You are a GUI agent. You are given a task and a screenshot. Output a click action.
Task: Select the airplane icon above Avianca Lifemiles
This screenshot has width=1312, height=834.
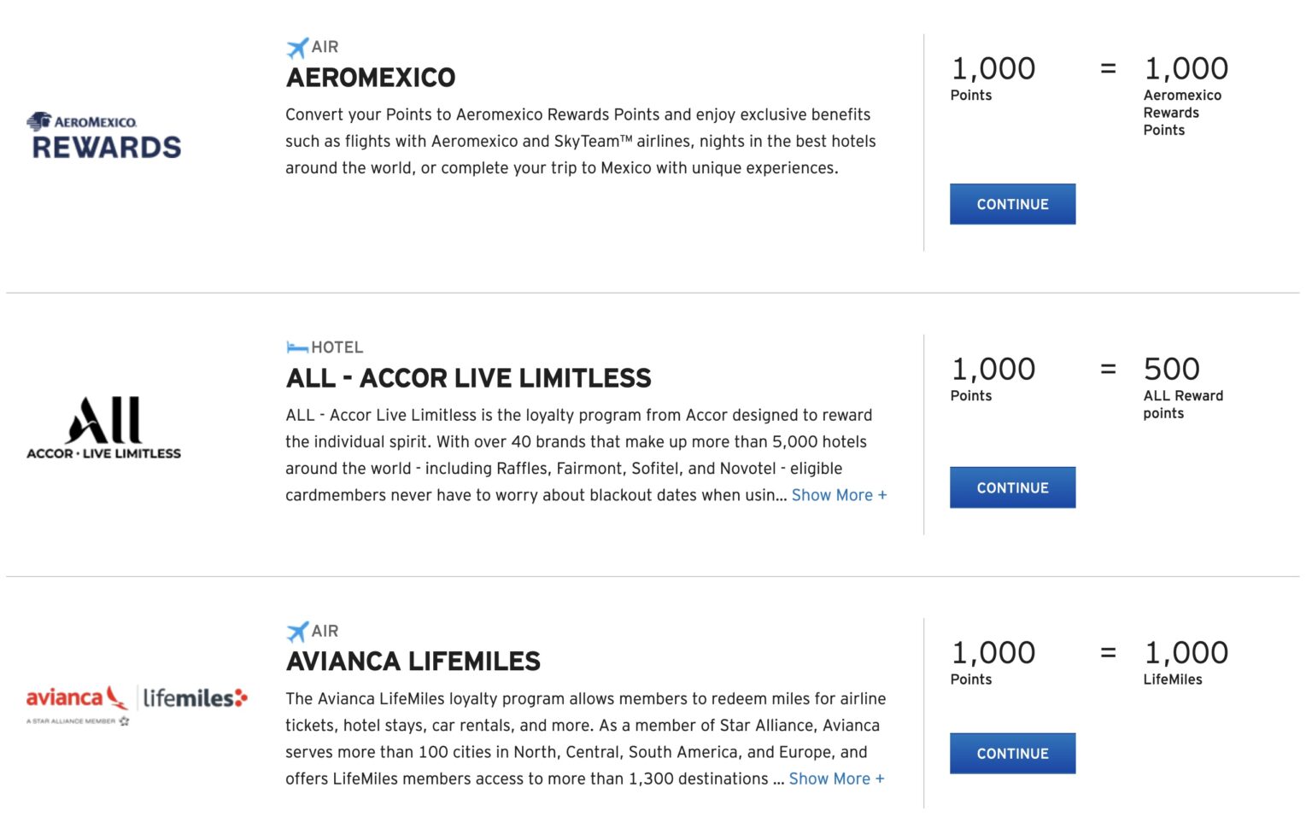[x=298, y=630]
